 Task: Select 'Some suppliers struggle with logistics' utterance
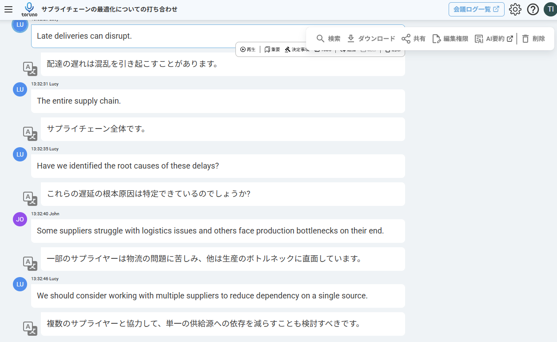pyautogui.click(x=218, y=231)
